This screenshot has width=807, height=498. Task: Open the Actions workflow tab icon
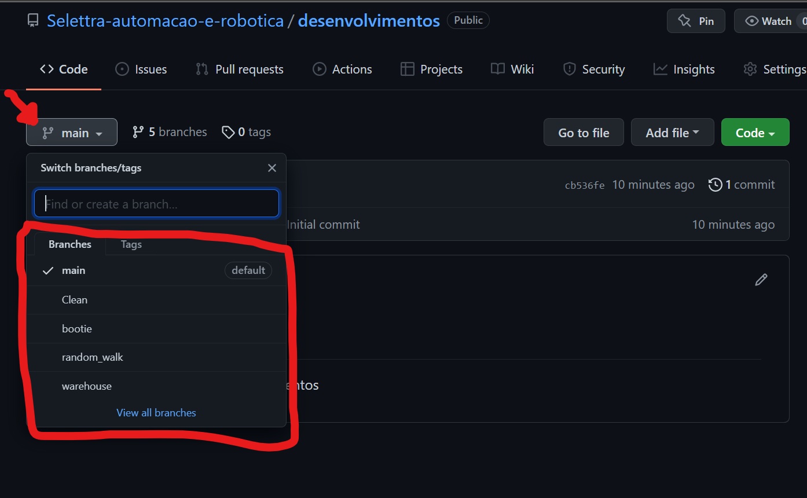(x=319, y=69)
